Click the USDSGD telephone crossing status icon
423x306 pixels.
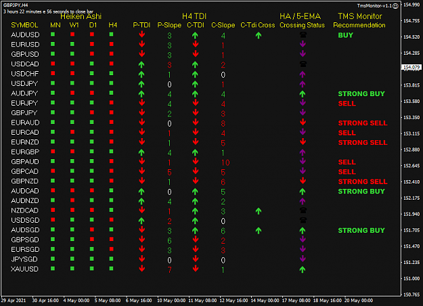click(303, 220)
